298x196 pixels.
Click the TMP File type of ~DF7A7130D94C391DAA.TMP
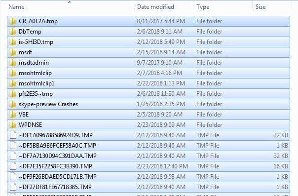tap(208, 156)
